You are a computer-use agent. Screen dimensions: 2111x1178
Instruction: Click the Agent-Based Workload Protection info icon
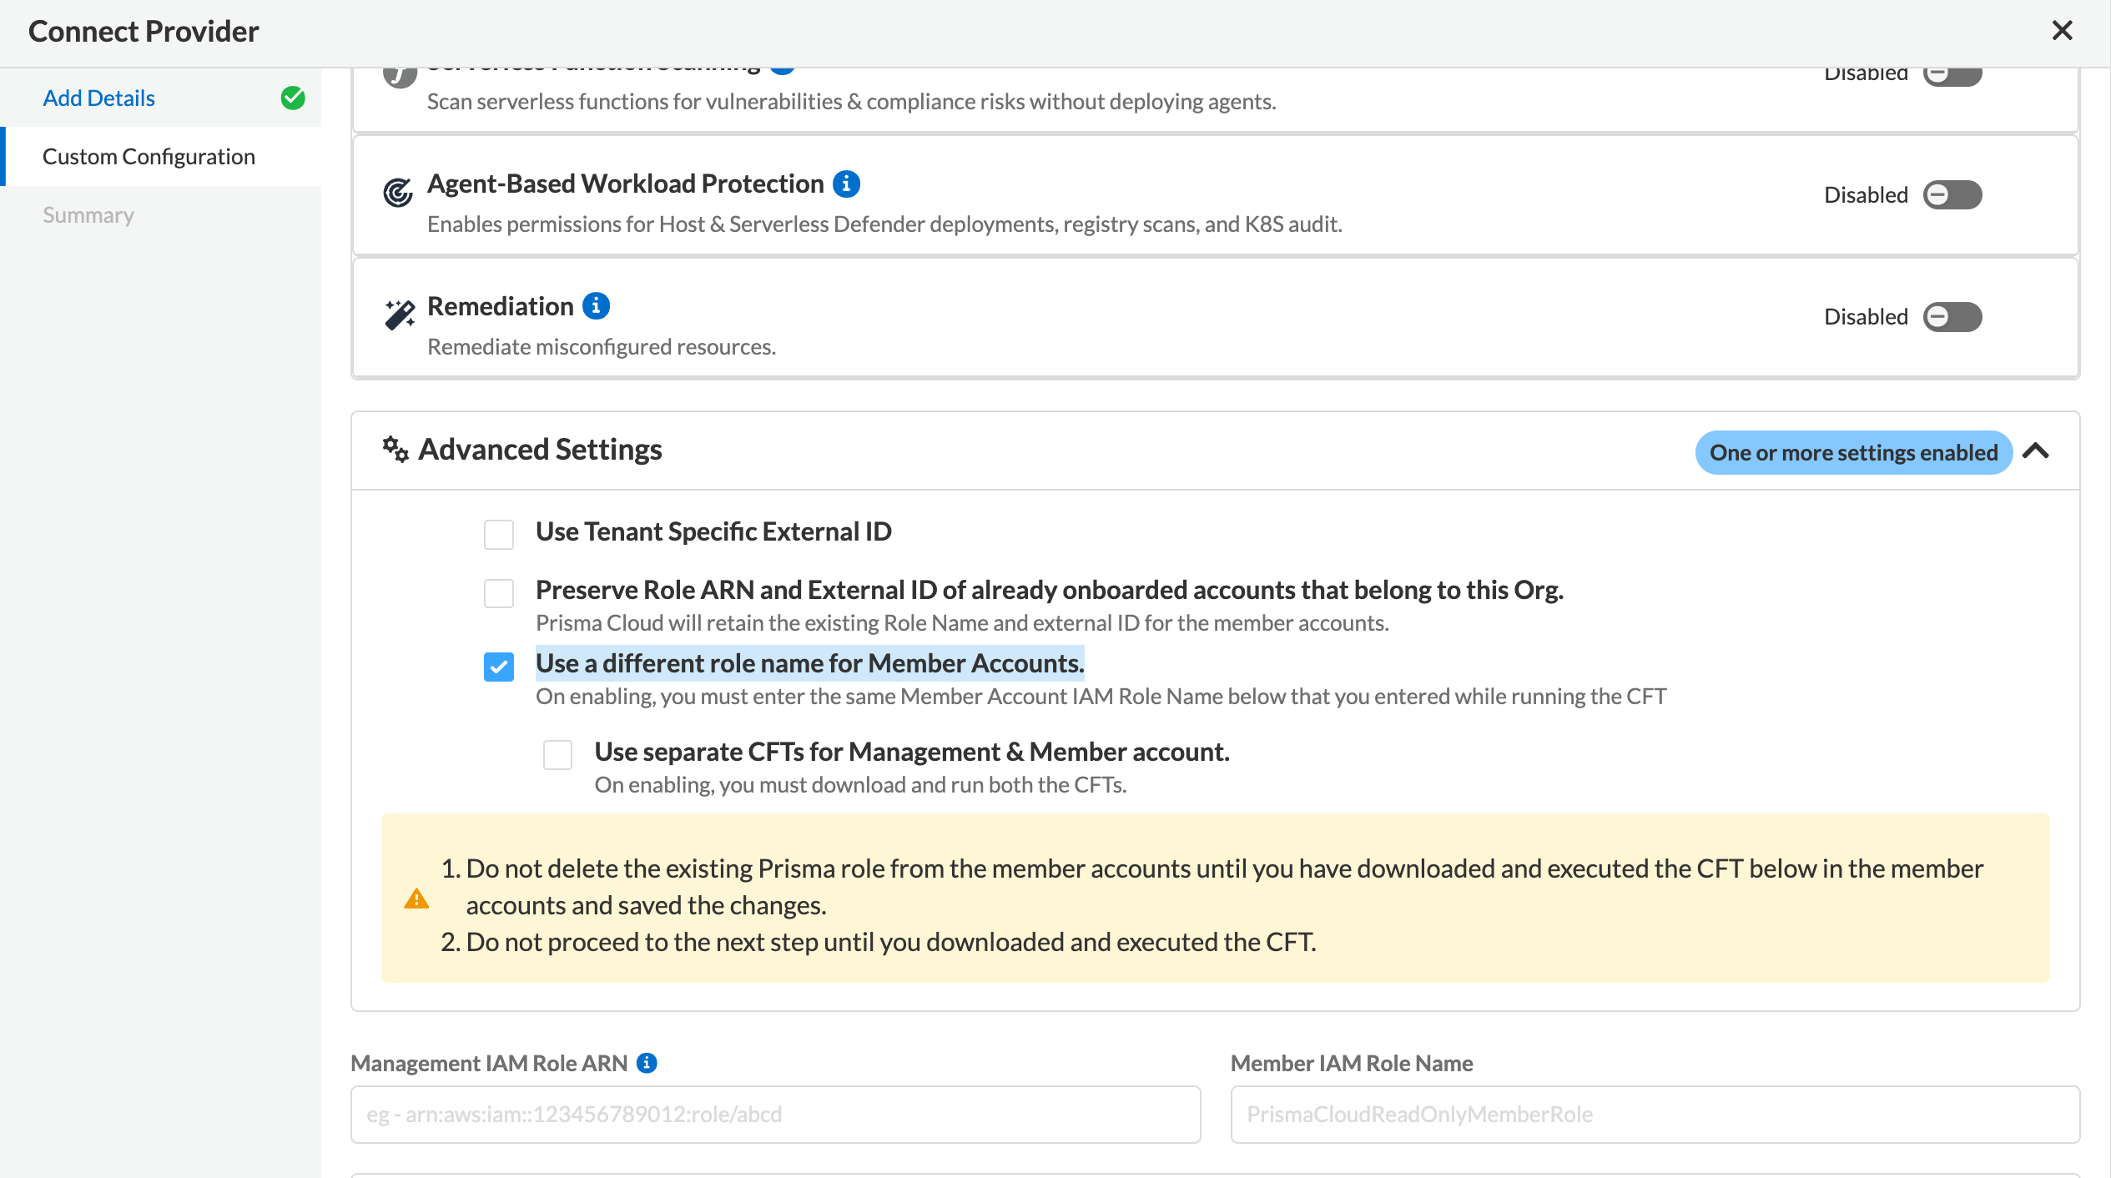click(846, 184)
